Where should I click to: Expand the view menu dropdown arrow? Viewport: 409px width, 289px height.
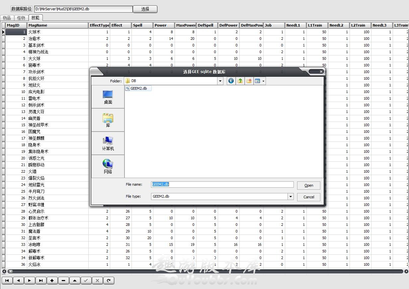coord(263,81)
